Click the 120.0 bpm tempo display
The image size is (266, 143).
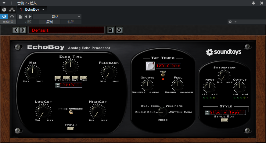coord(168,66)
